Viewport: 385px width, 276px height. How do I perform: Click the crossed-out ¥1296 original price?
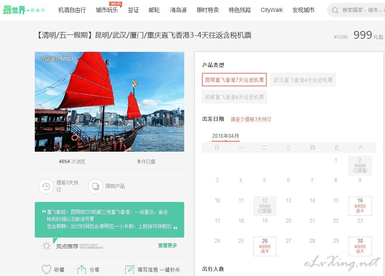click(x=341, y=37)
